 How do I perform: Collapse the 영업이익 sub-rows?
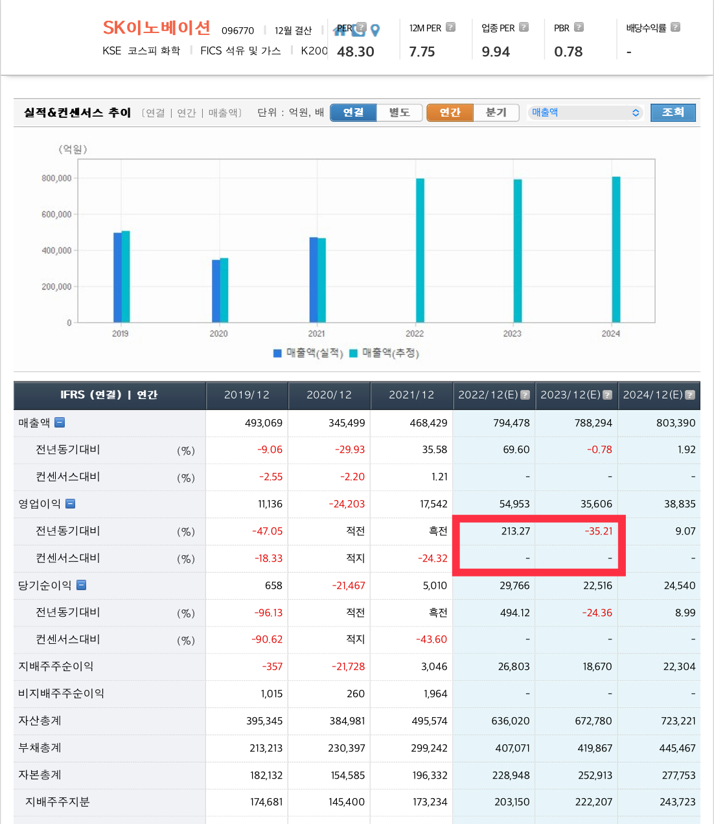click(71, 504)
